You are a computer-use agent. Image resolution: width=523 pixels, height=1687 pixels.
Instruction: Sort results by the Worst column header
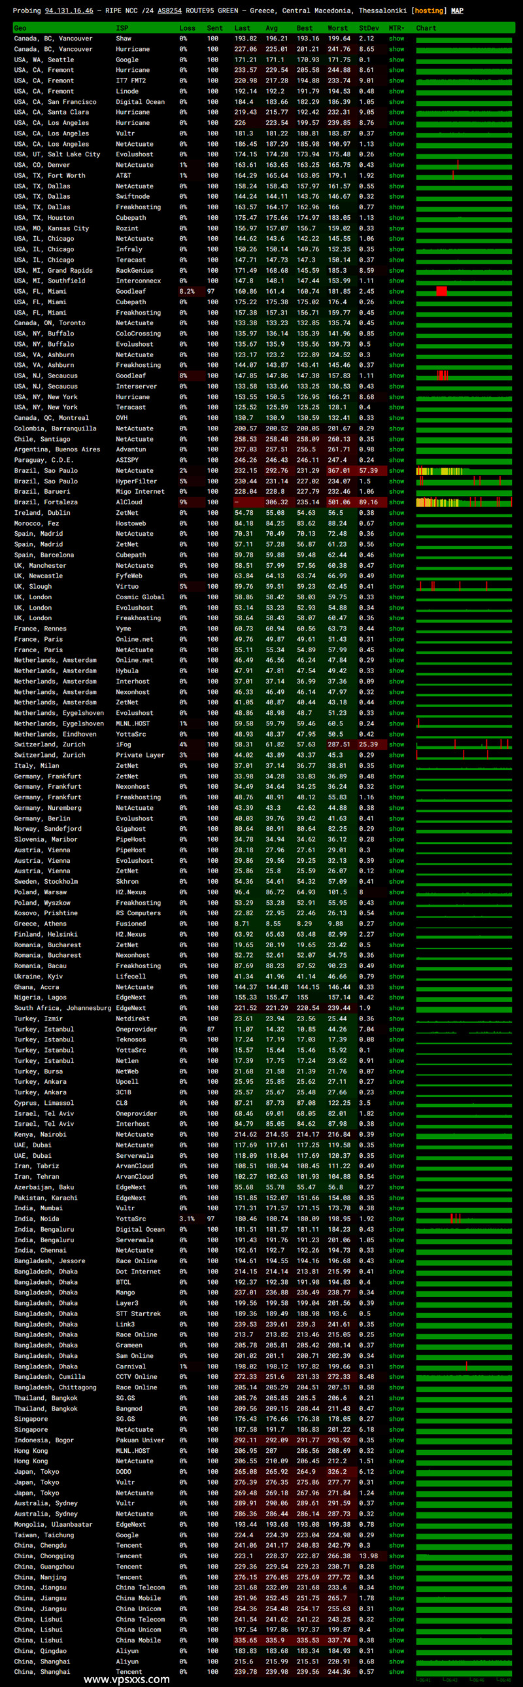(x=338, y=28)
